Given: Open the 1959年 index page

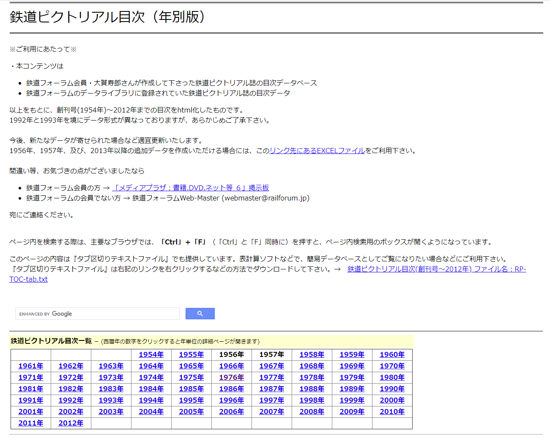Looking at the screenshot, I should [x=352, y=354].
